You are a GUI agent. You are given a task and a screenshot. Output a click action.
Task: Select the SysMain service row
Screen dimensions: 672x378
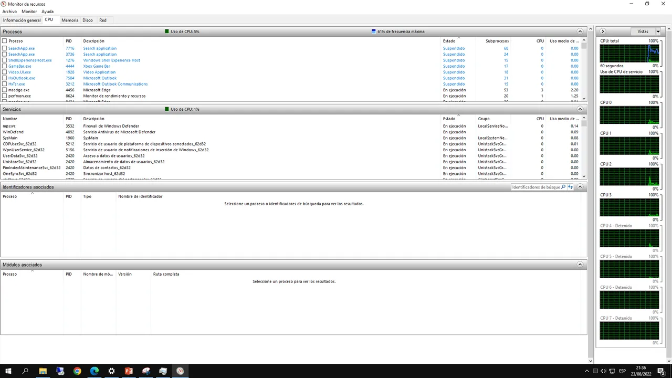click(290, 138)
